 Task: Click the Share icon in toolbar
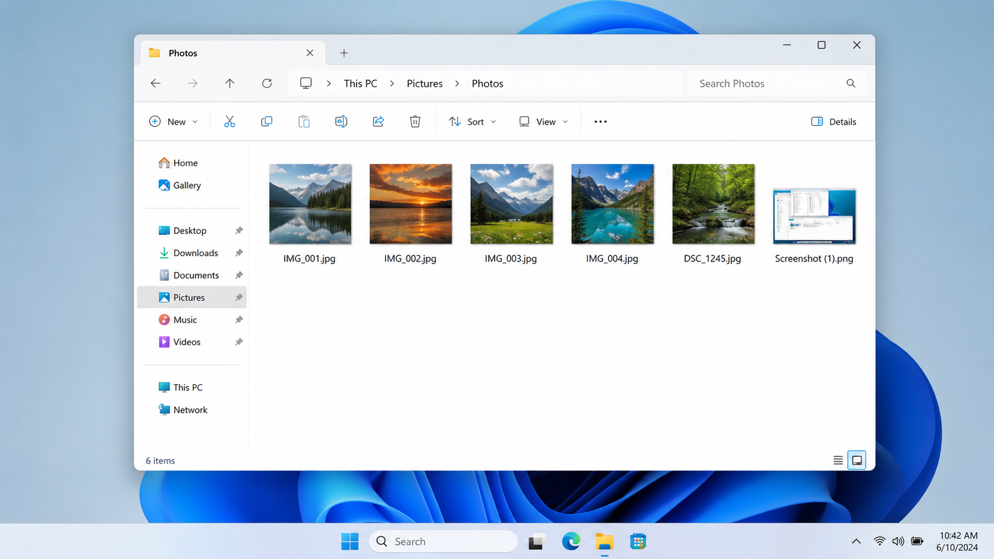point(378,121)
